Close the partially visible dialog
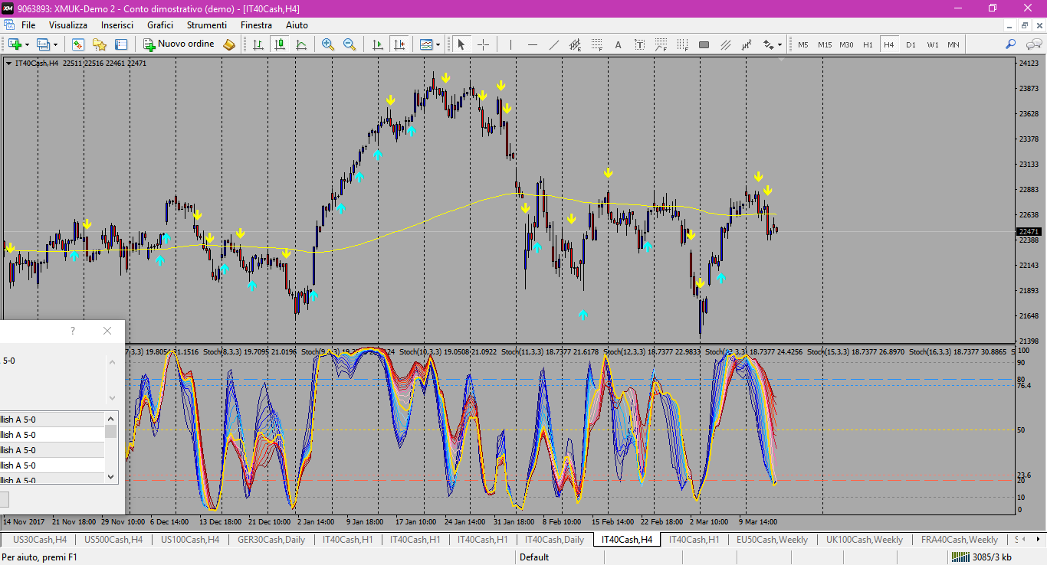The image size is (1047, 565). 107,331
